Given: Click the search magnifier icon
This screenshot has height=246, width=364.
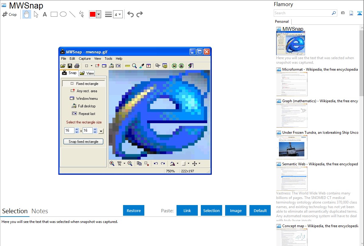Looking at the screenshot, I should click(x=334, y=13).
